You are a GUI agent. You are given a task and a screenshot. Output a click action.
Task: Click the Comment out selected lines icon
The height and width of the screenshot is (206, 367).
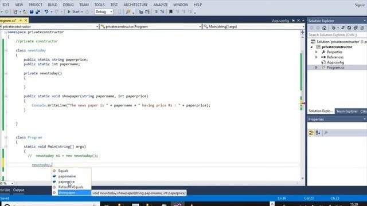coord(156,11)
